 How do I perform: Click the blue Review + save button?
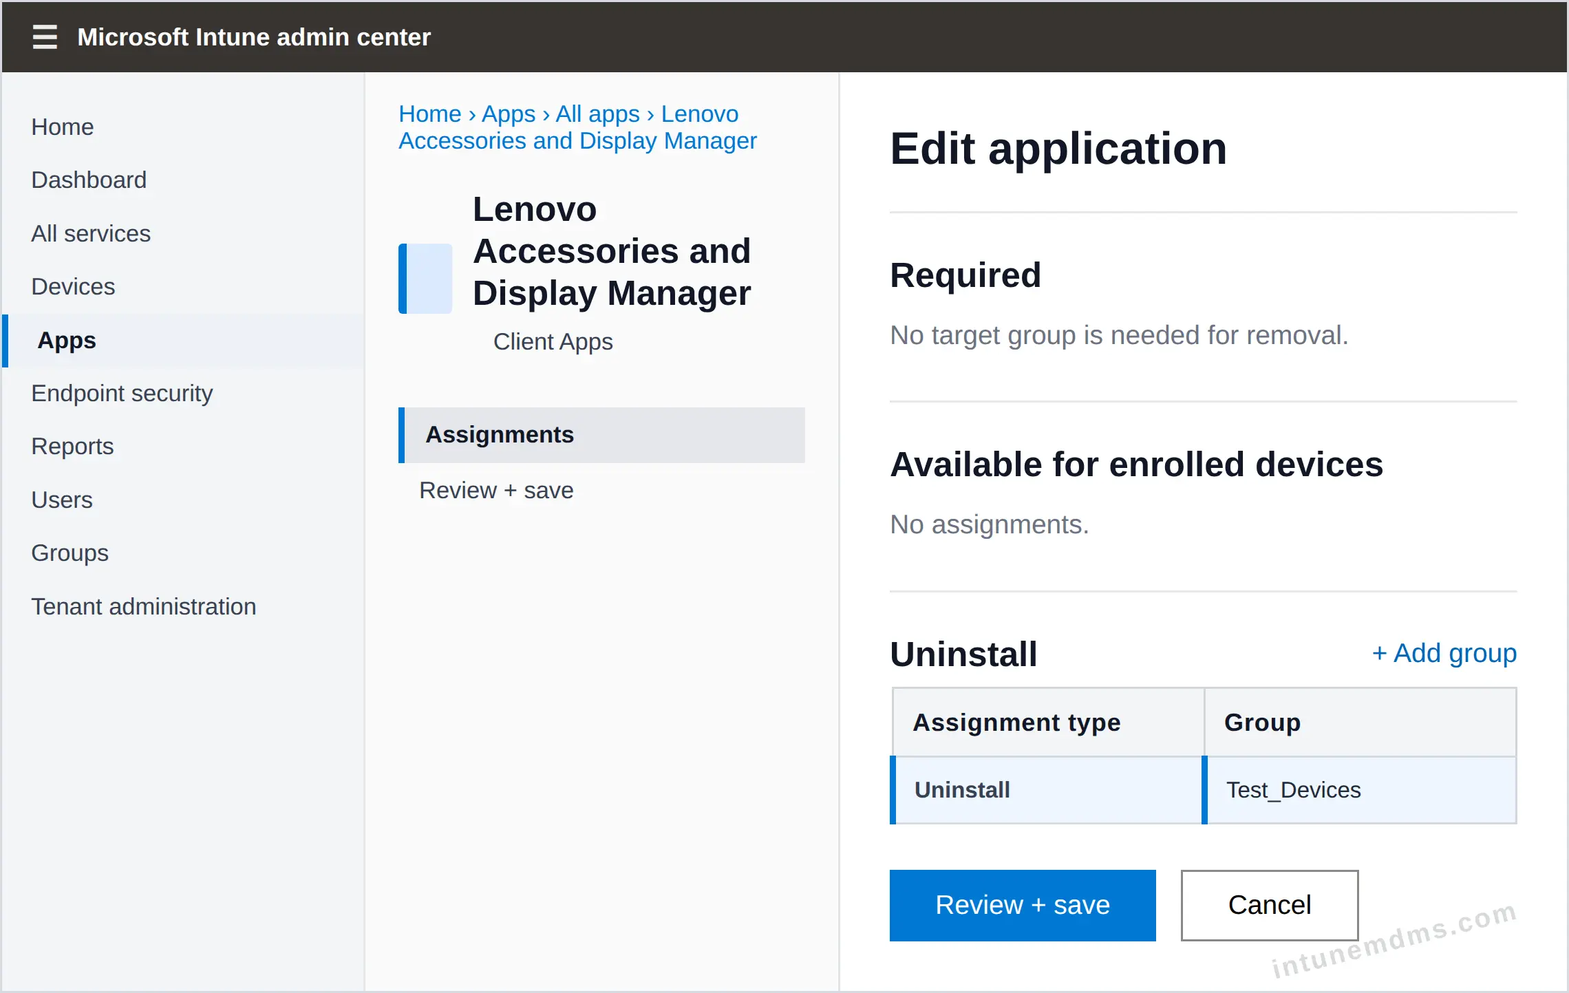click(1023, 906)
